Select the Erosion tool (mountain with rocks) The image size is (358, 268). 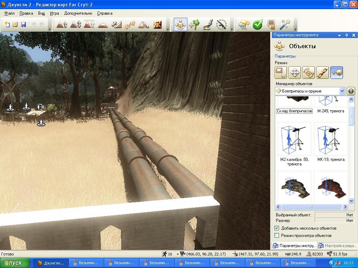point(144,24)
